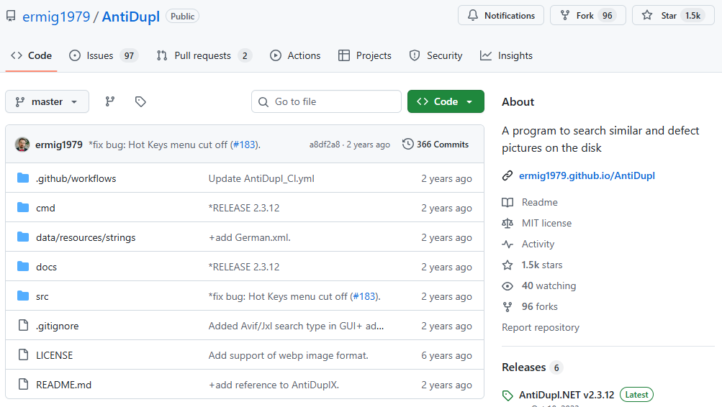This screenshot has width=722, height=407.
Task: Click the Notifications bell button
Action: point(501,16)
